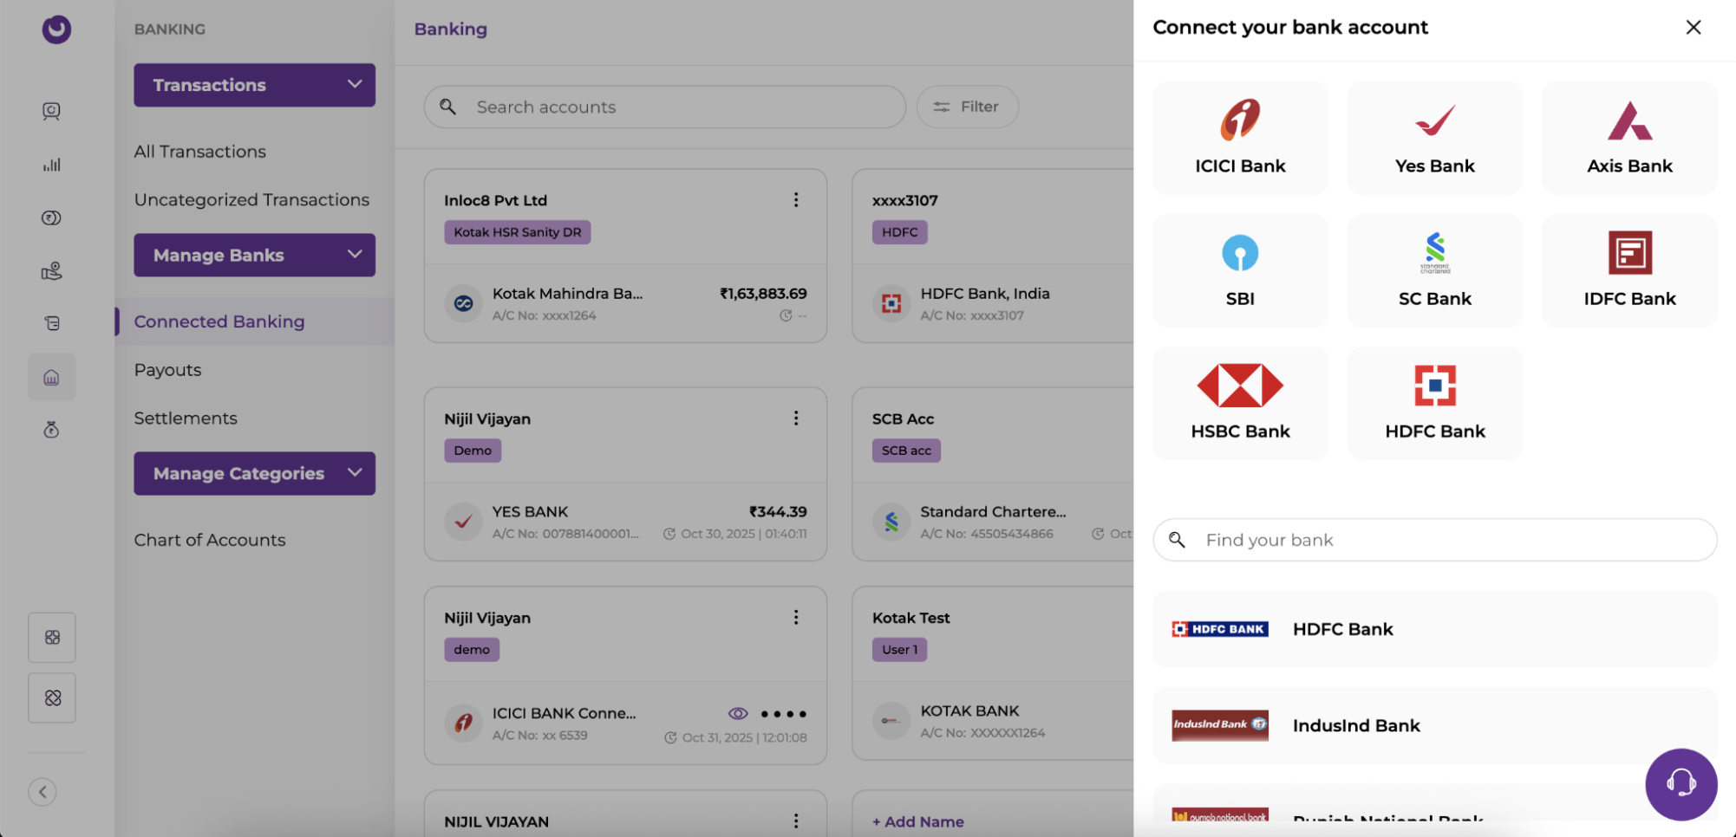Click the KOTAK BANK account row

click(993, 721)
